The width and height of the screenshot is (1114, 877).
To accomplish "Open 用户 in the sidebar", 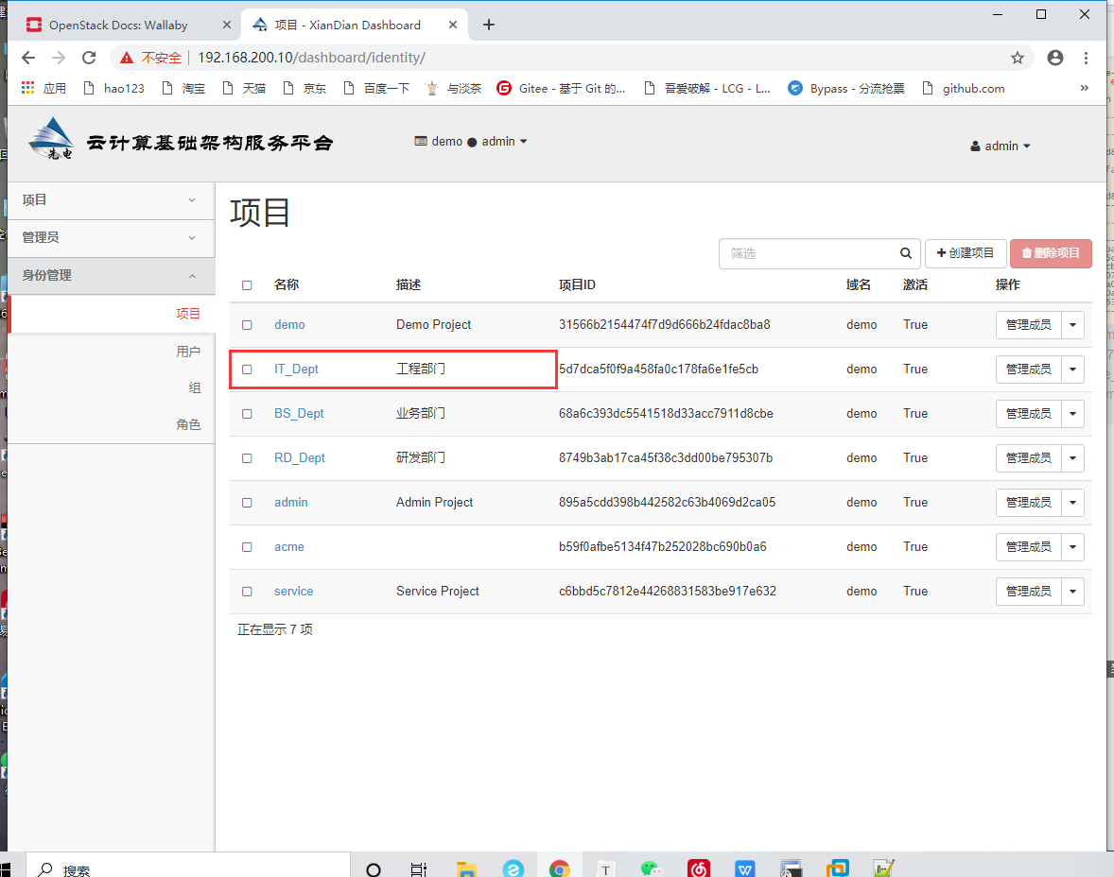I will click(188, 351).
